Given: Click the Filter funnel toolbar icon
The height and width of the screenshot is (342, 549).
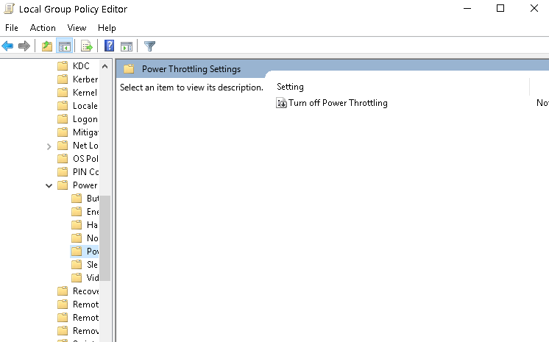Looking at the screenshot, I should point(149,46).
